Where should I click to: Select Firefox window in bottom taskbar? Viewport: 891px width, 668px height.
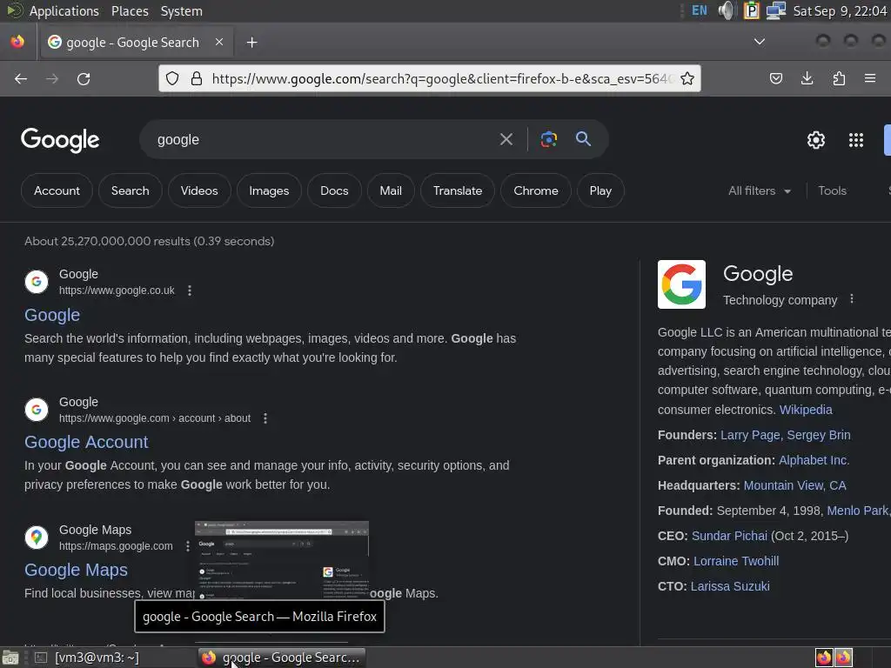(282, 658)
